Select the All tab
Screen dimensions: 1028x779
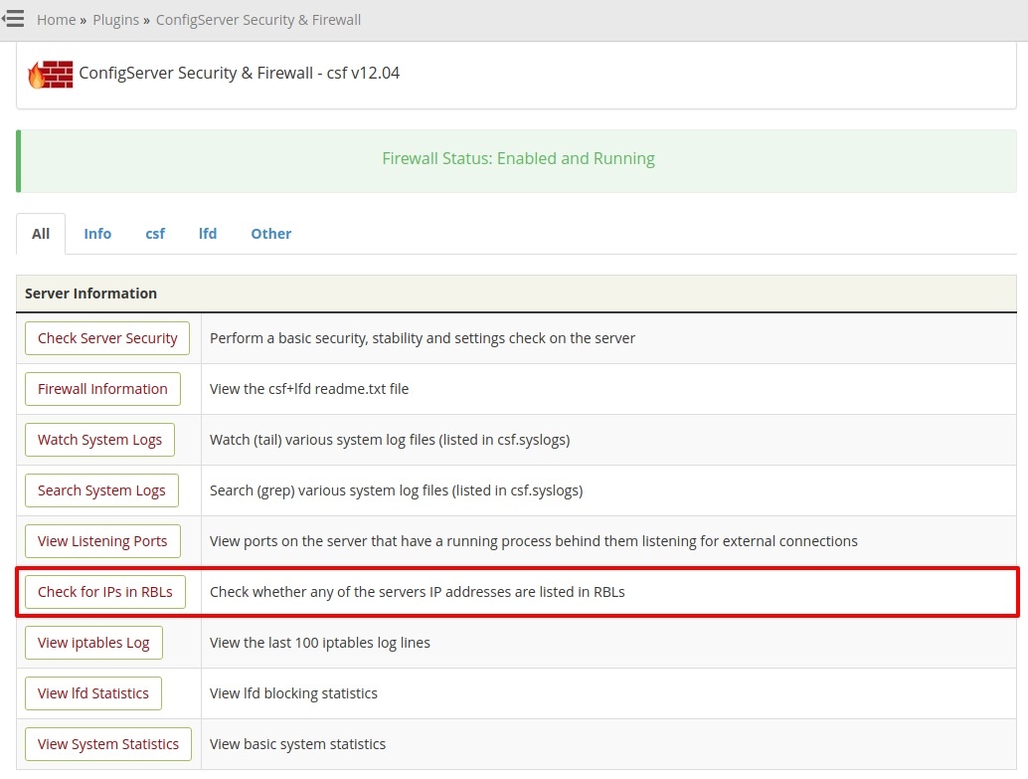(x=41, y=234)
